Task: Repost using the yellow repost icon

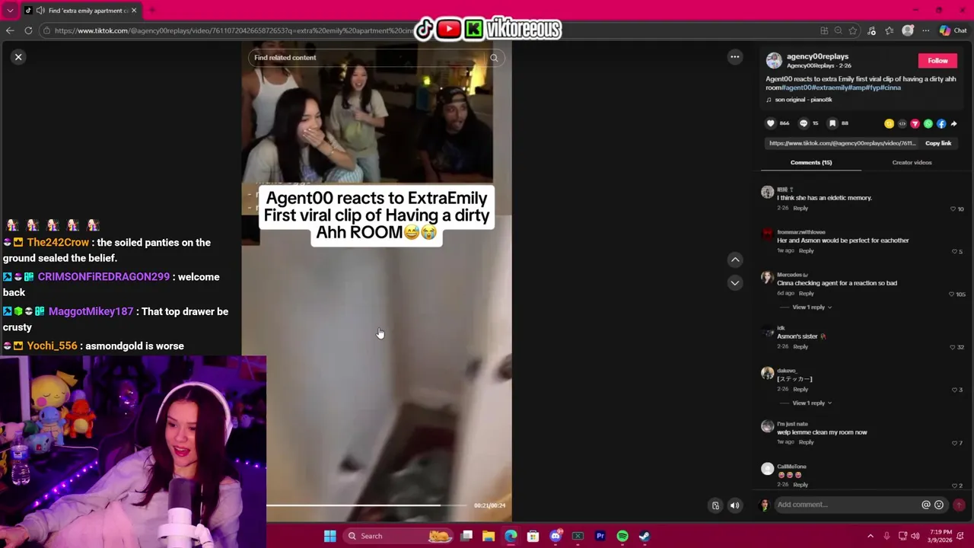Action: click(x=889, y=123)
